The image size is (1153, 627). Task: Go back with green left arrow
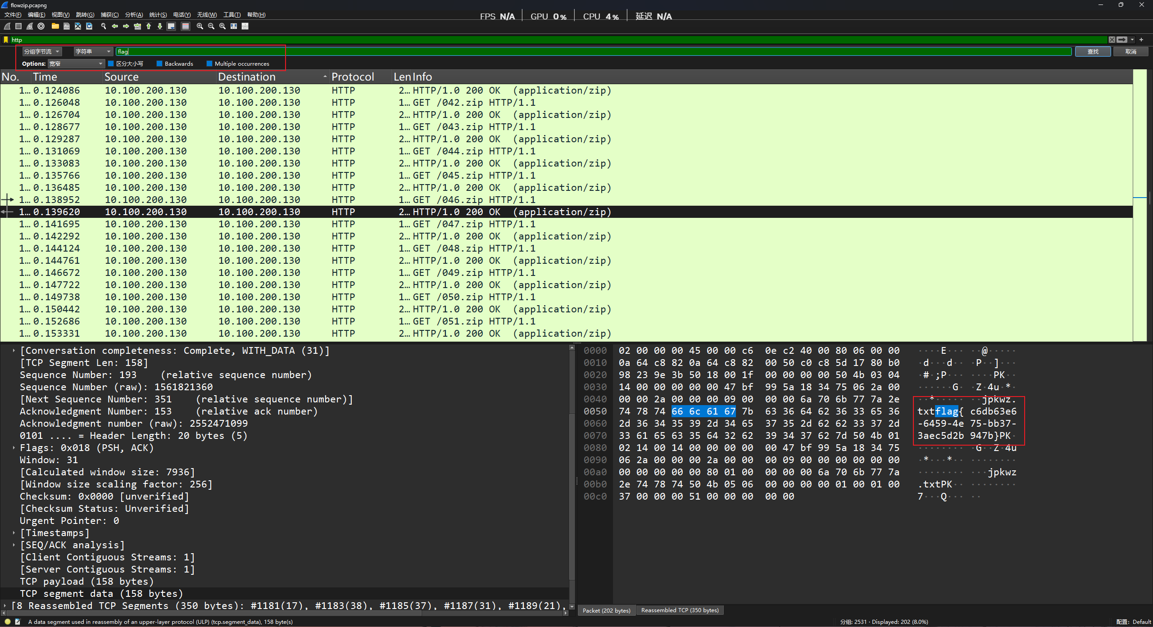[x=115, y=26]
